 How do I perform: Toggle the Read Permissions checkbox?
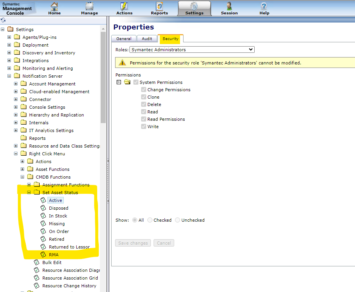coord(143,119)
